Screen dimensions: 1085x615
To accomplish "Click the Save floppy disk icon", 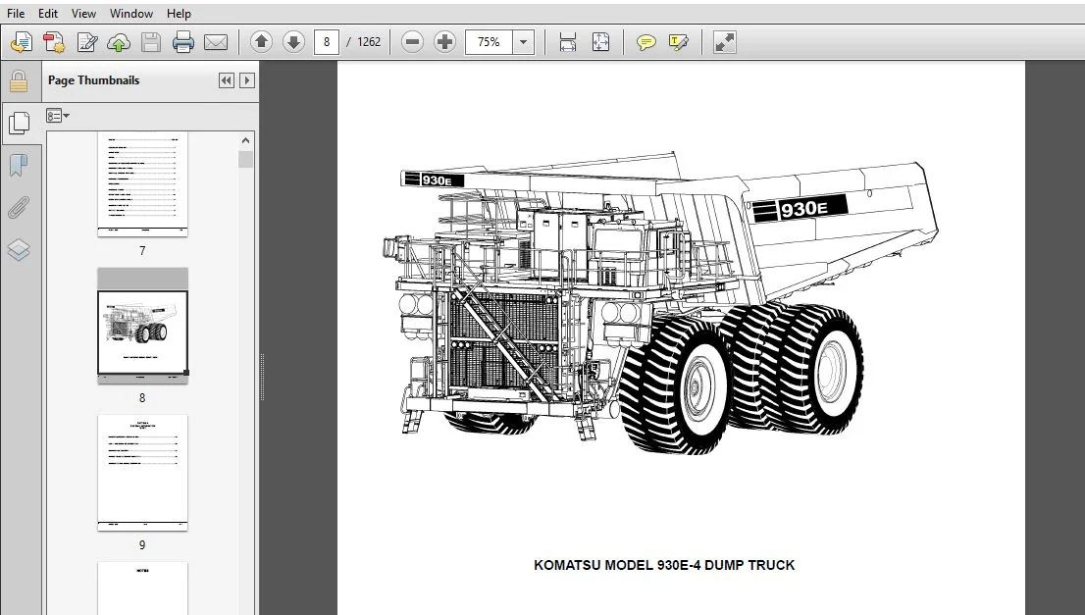I will (151, 42).
